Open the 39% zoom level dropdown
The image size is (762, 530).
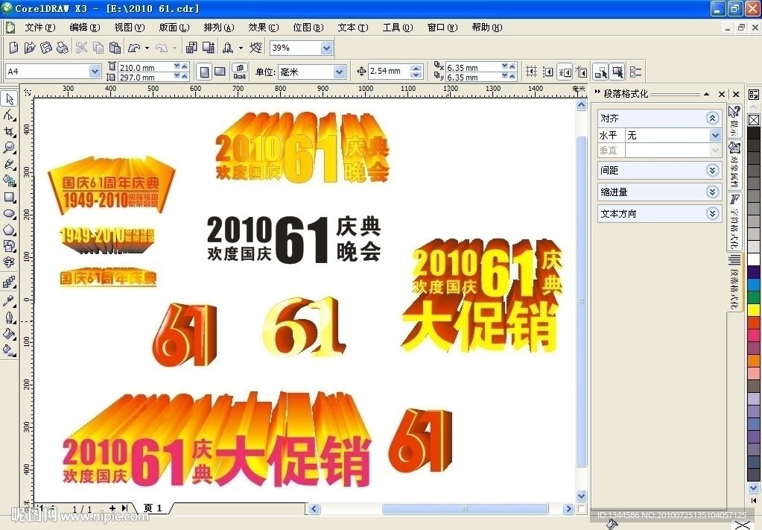326,48
